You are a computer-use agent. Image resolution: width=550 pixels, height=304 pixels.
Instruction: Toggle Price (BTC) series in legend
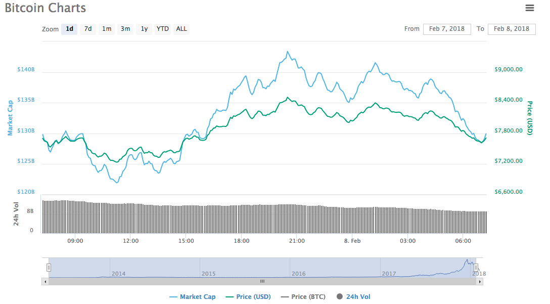(x=303, y=296)
